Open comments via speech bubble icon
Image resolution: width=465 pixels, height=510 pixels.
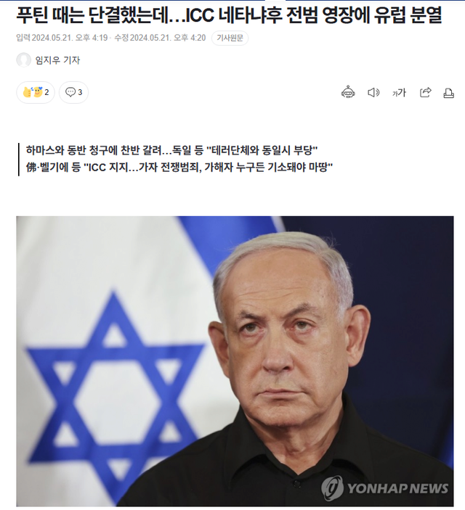[70, 92]
